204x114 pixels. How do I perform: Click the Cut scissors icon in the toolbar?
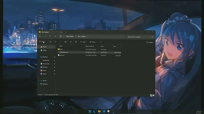(50, 42)
